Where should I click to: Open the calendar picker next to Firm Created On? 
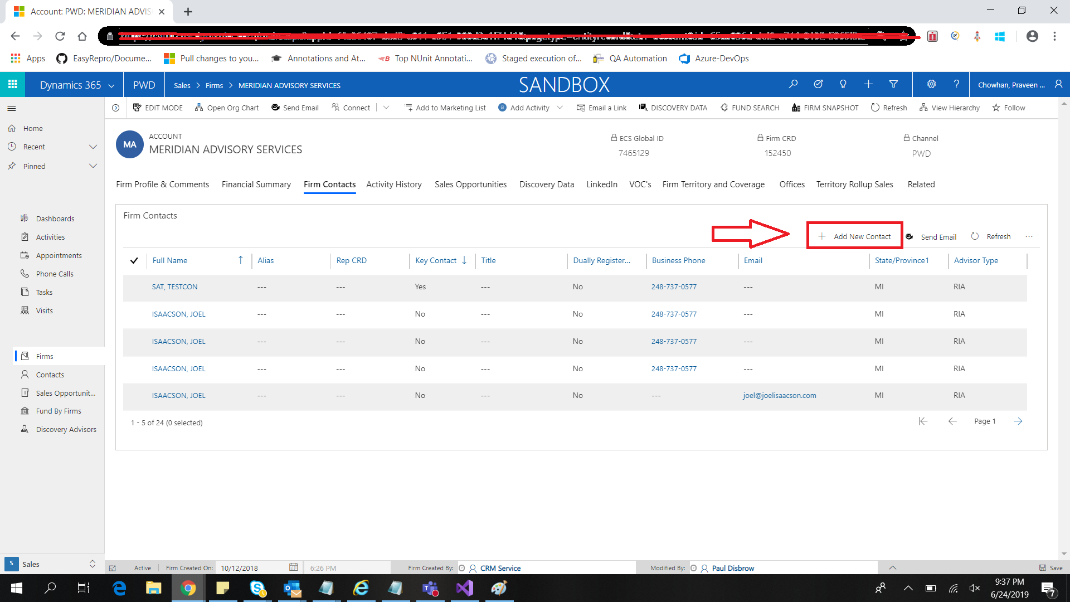click(x=294, y=567)
